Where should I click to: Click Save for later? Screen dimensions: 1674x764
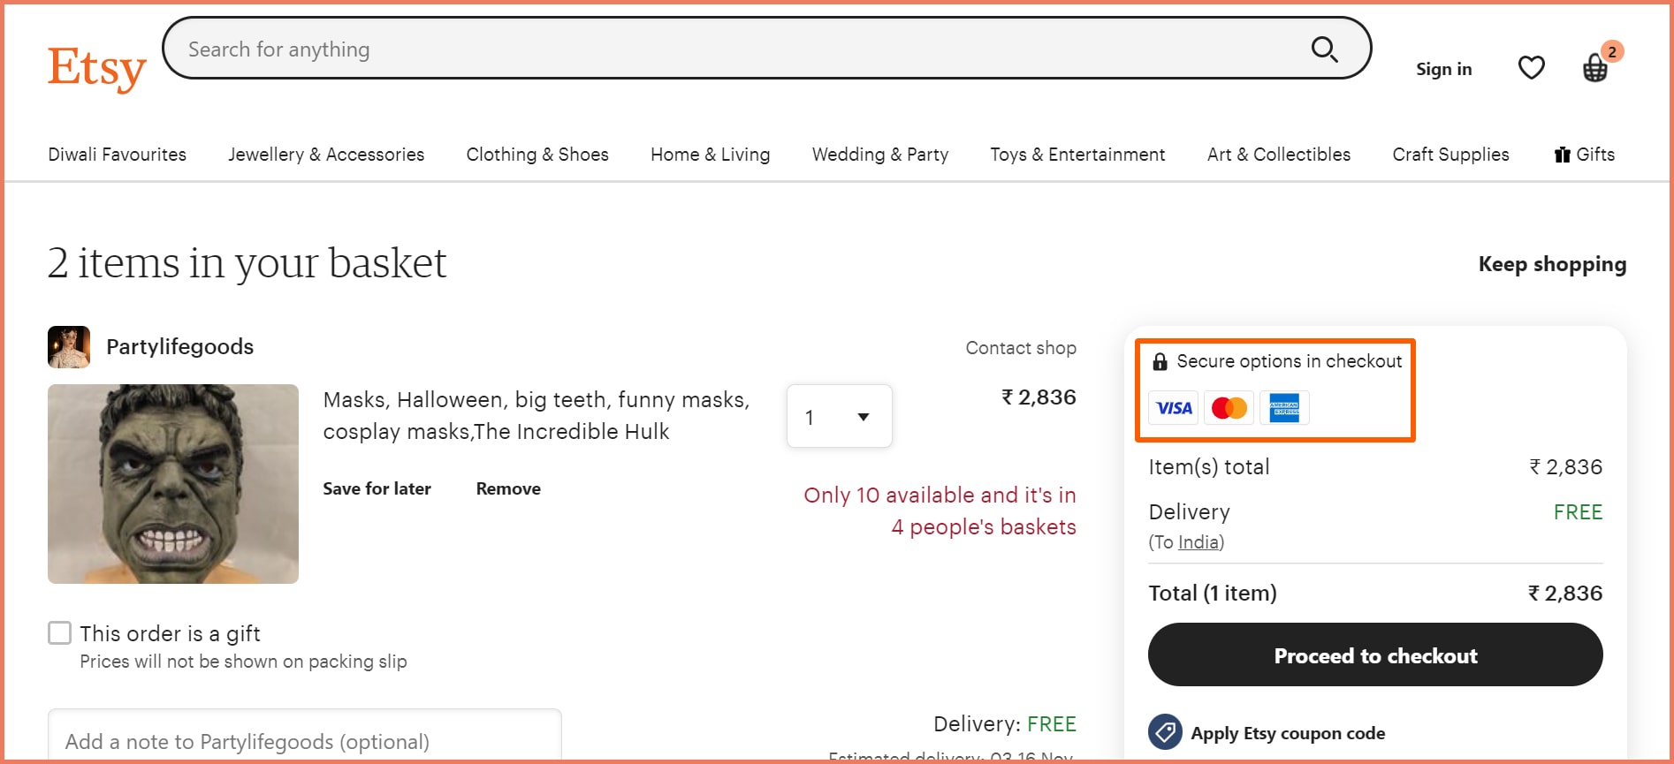point(377,488)
